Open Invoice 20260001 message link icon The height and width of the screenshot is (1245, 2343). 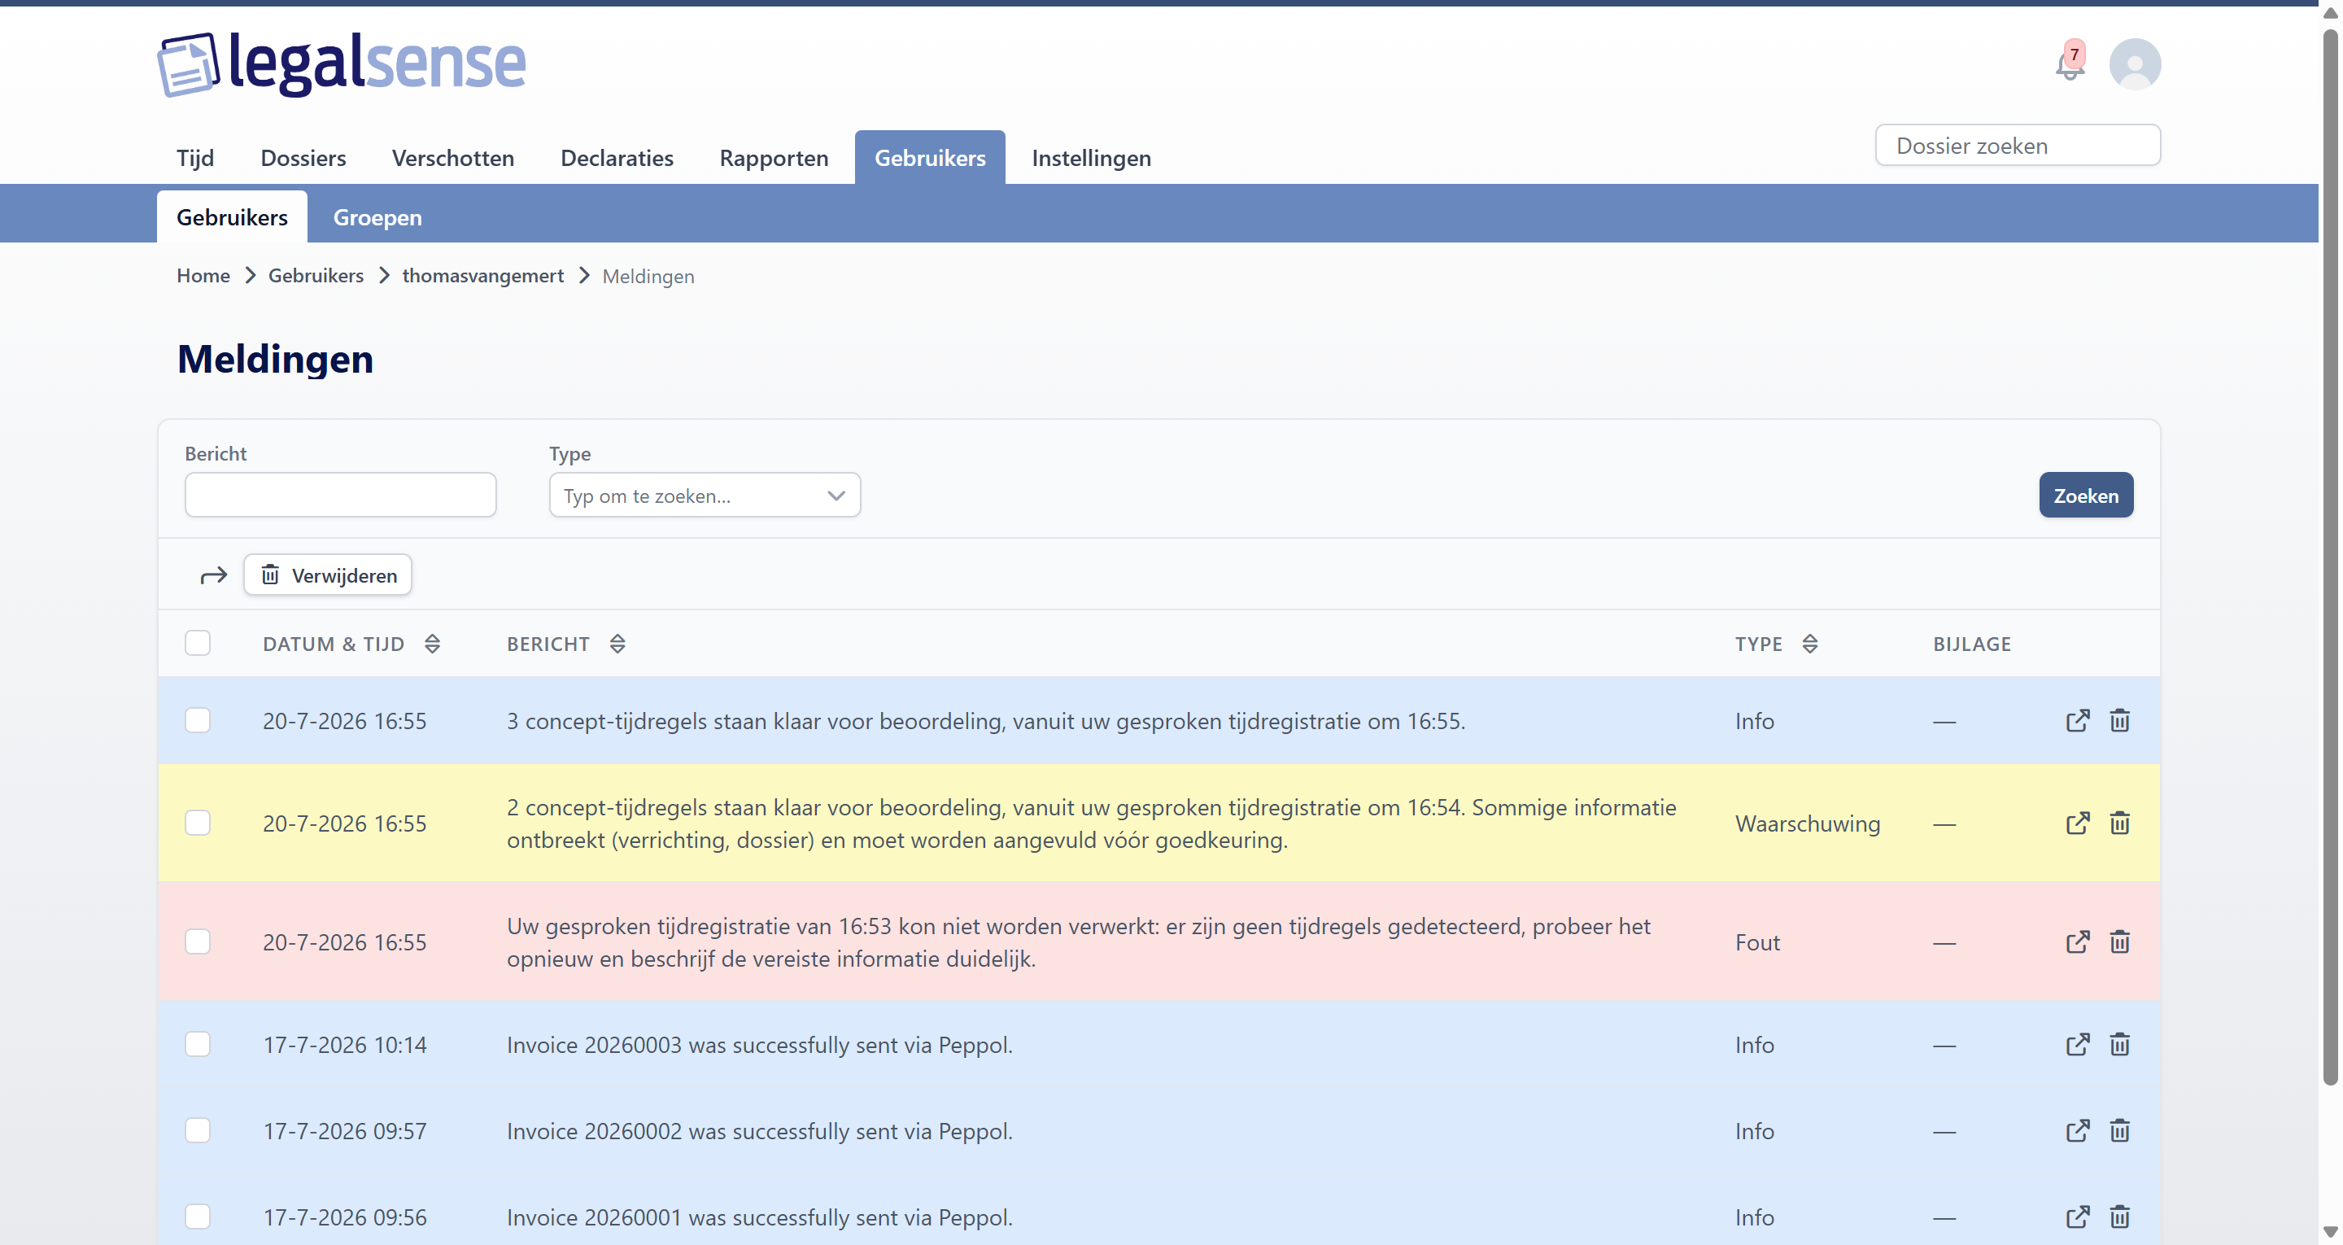point(2078,1217)
